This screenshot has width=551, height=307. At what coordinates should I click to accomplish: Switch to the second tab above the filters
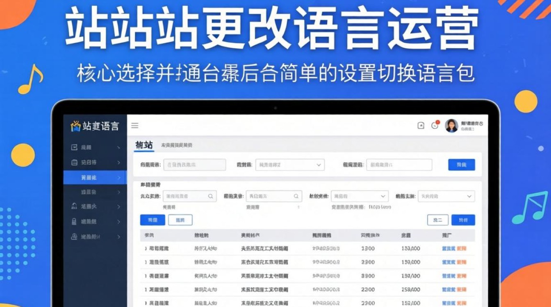coord(178,145)
